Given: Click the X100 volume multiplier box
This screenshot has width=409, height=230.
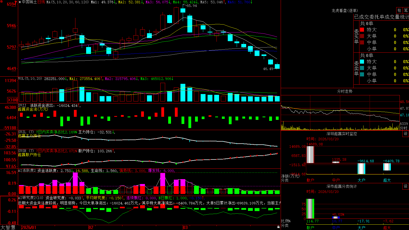Looking at the screenshot, I should pos(13,100).
